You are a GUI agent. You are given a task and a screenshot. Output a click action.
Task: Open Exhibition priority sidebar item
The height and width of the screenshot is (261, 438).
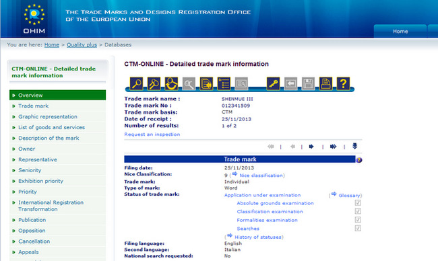tap(57, 181)
